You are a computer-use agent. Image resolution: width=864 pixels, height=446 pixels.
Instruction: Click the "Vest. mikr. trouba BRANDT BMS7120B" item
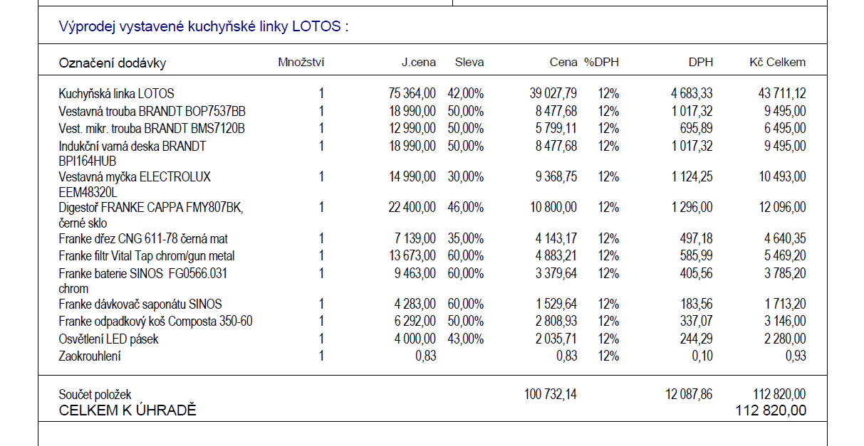pos(152,129)
